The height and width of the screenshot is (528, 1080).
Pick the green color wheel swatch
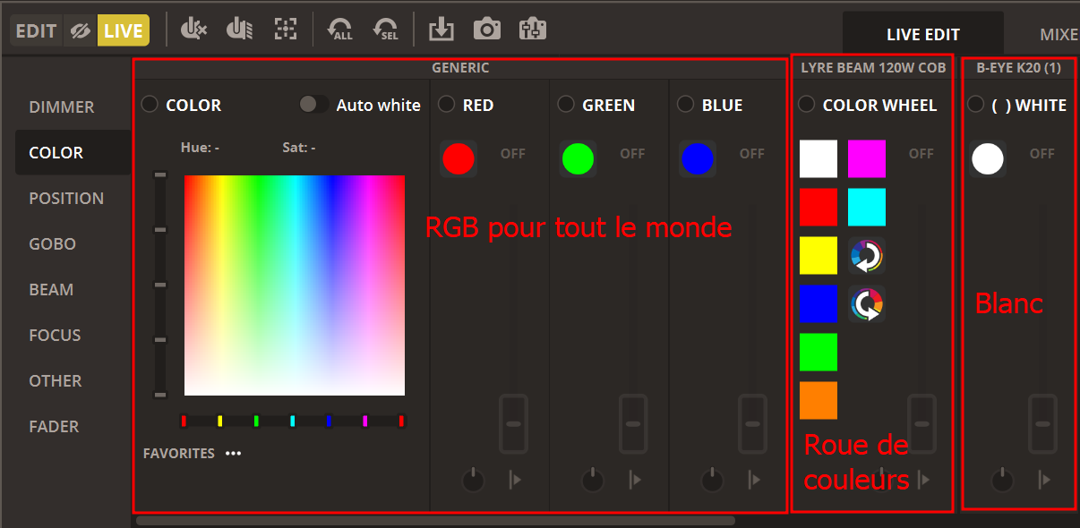click(819, 353)
